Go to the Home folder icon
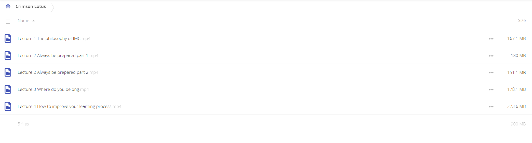 click(x=8, y=6)
